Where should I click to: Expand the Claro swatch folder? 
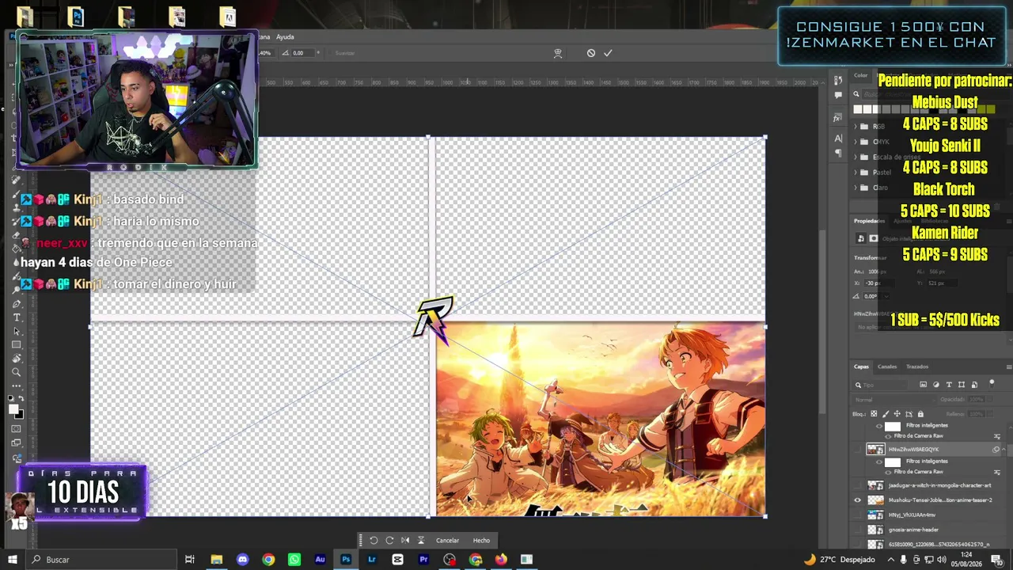[856, 188]
